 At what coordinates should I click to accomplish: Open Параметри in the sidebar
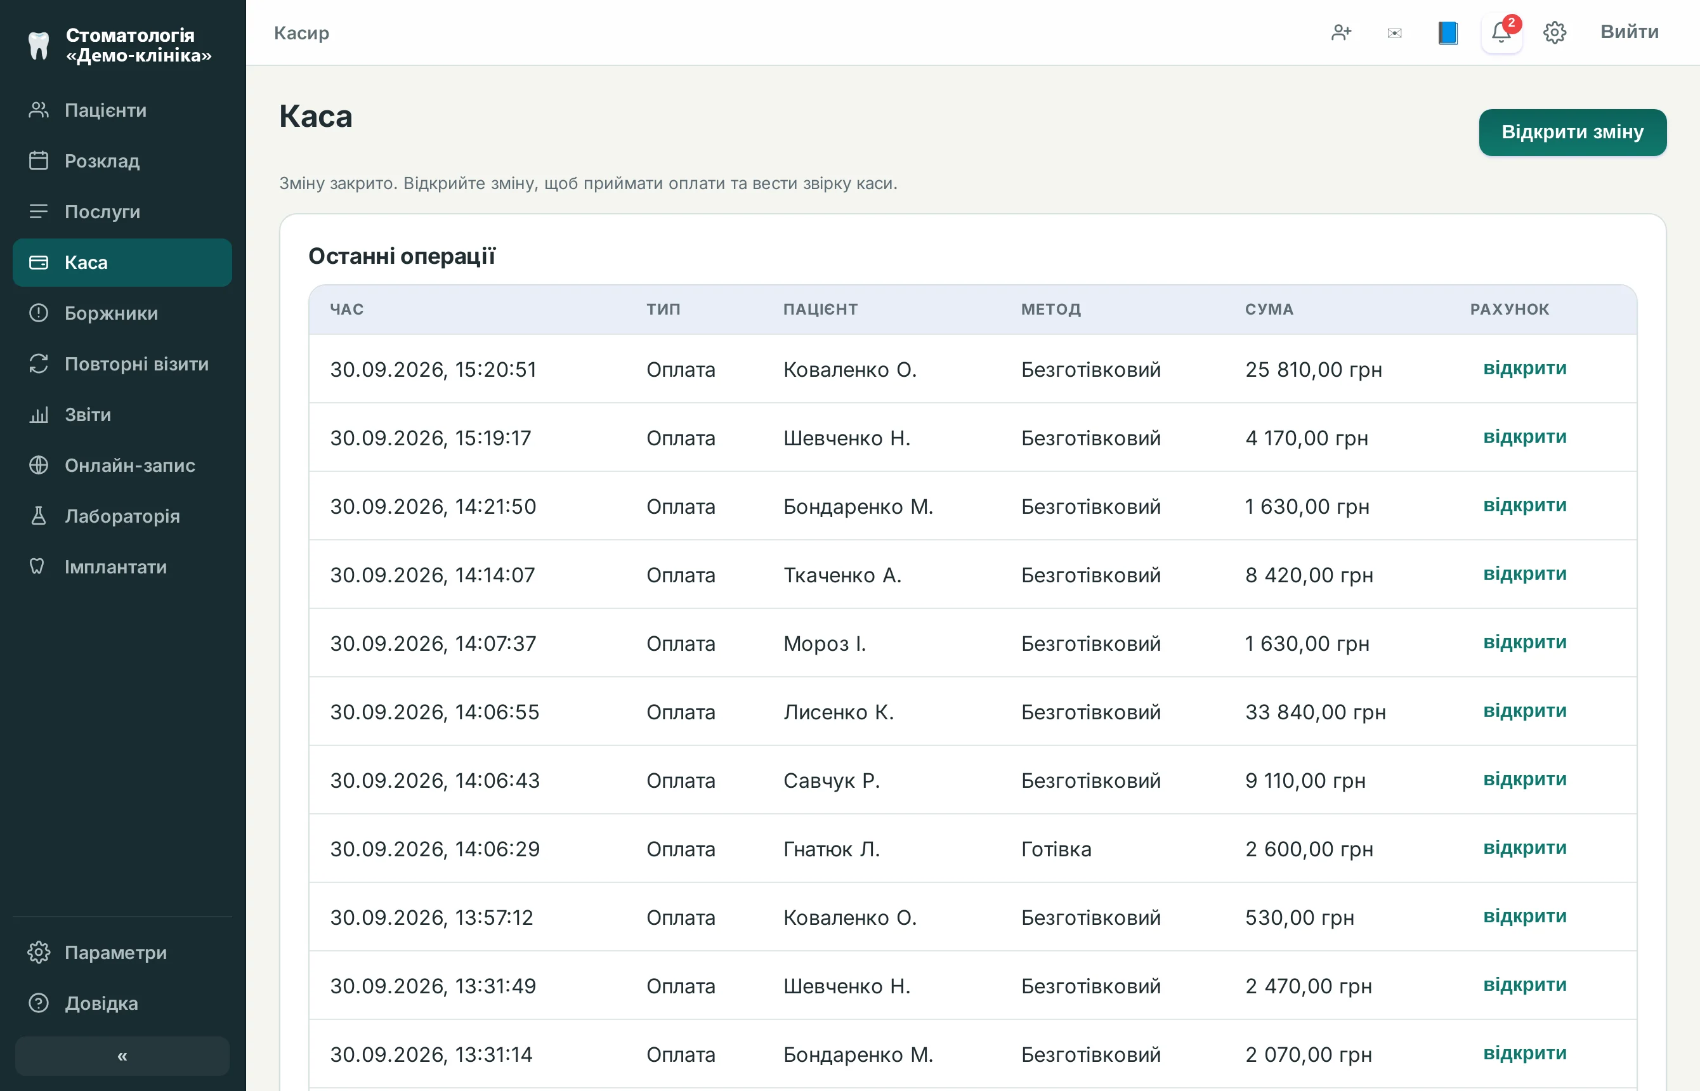click(122, 952)
